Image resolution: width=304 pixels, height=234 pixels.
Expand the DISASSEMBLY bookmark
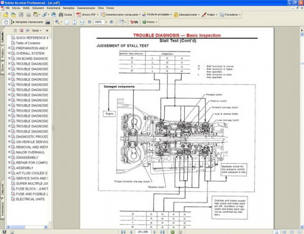[9, 157]
